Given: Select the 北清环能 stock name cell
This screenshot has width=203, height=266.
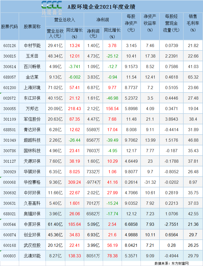Looking at the screenshot, I should coord(32,256).
